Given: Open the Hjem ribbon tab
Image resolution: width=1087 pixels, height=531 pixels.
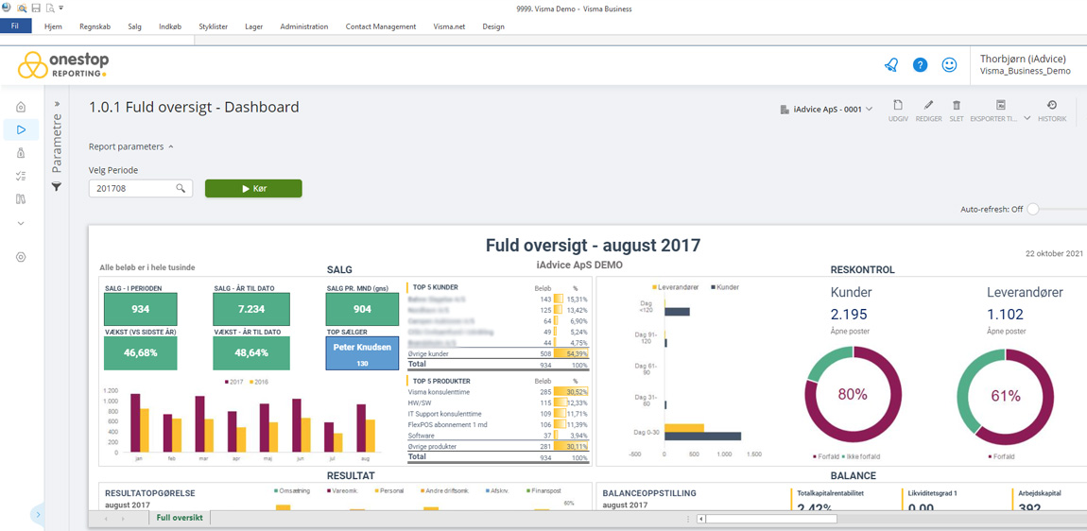Looking at the screenshot, I should (53, 26).
